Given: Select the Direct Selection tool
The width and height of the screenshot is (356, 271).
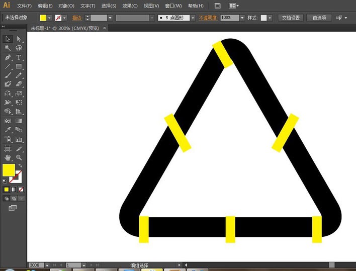Looking at the screenshot, I should pos(19,39).
